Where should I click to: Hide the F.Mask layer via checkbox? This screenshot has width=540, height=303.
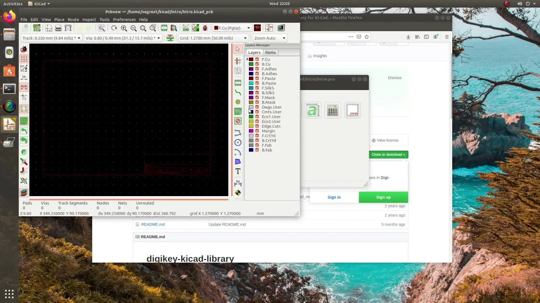click(x=257, y=98)
